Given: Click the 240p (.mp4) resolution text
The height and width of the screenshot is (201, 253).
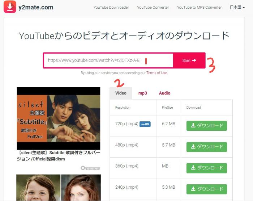Looking at the screenshot, I should tap(126, 187).
